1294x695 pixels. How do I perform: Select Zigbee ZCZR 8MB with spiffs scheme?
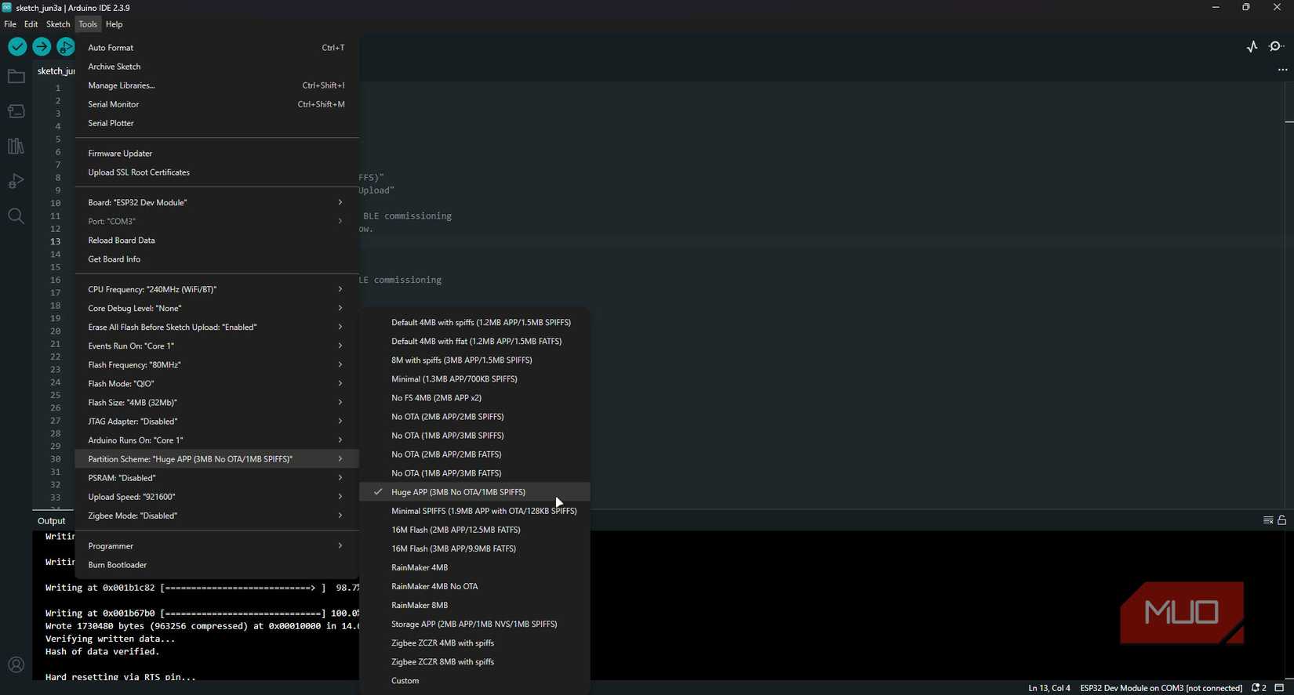click(x=474, y=662)
